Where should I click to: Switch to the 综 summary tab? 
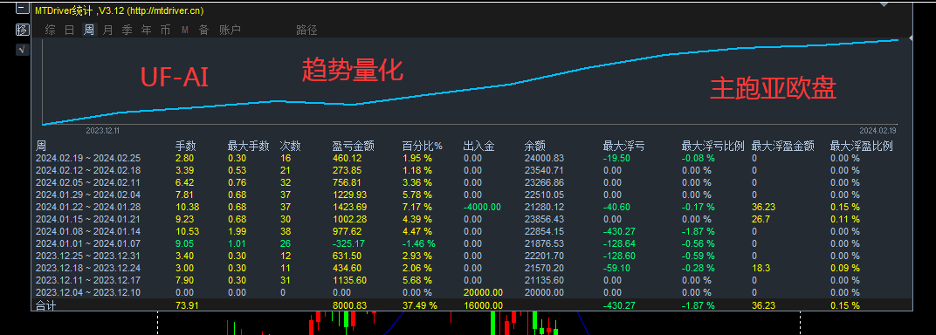[50, 30]
